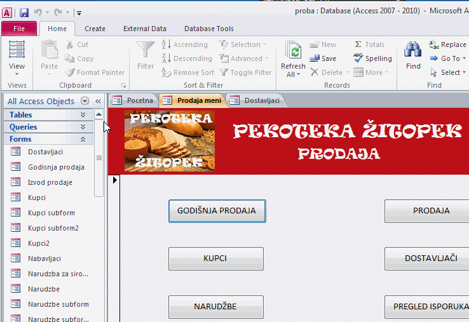469x322 pixels.
Task: Click the Save icon in quick access toolbar
Action: tap(24, 12)
